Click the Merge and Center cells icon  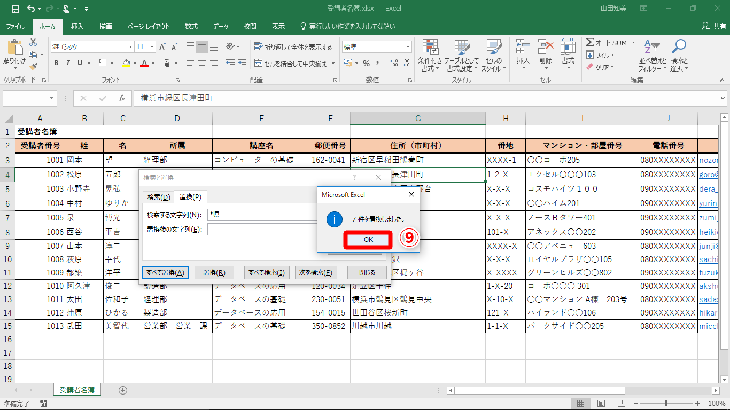(x=259, y=64)
